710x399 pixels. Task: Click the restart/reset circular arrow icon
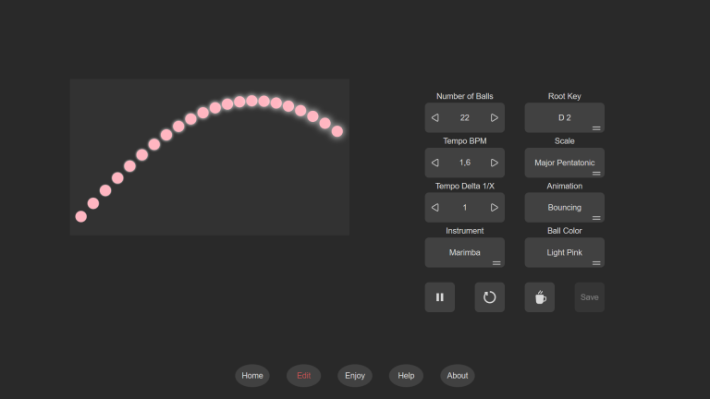[490, 297]
